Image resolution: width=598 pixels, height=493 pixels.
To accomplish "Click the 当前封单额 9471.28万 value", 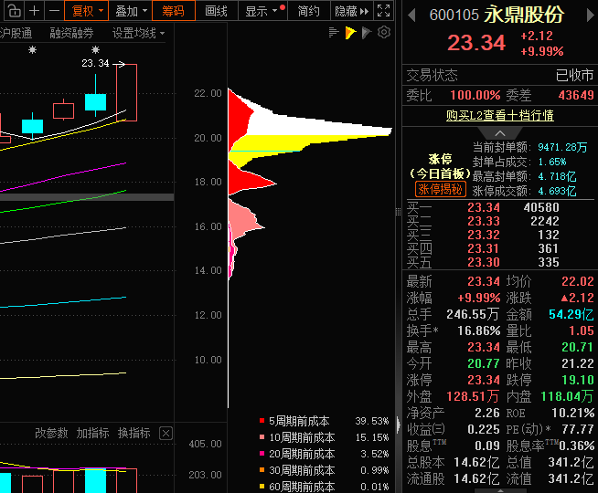I will point(562,147).
